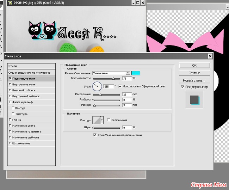Disable the Предпросмотр checkbox
229x190 pixels.
coord(182,87)
